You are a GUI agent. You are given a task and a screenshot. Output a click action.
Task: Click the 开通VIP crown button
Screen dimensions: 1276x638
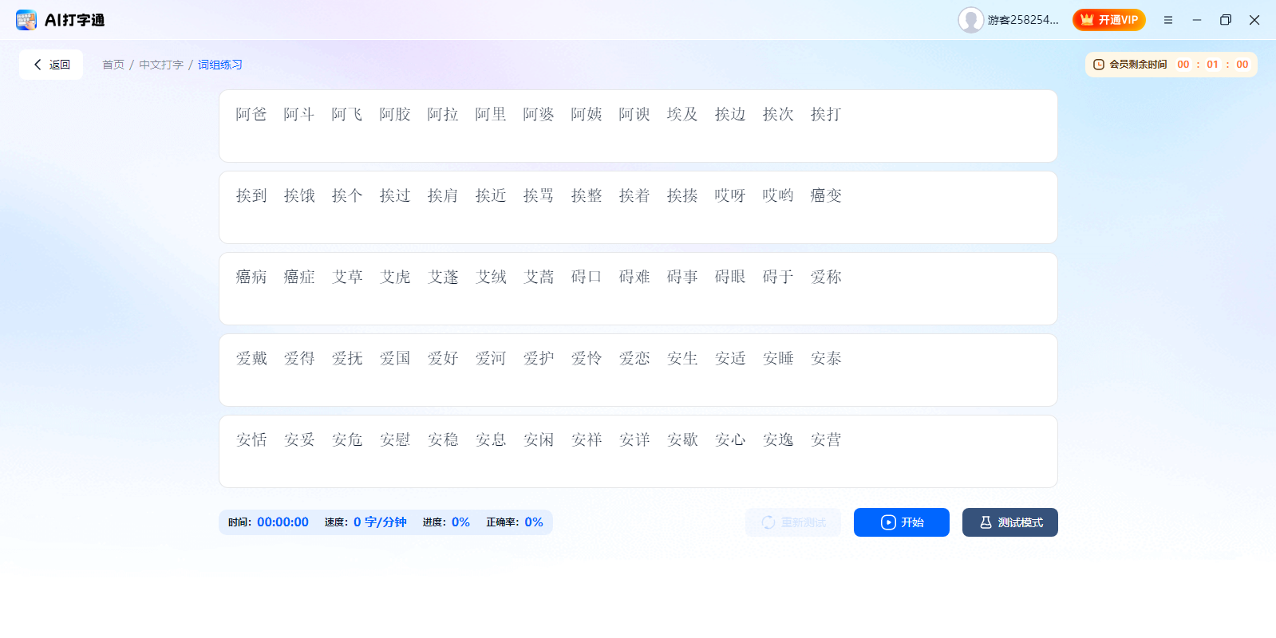tap(1108, 20)
